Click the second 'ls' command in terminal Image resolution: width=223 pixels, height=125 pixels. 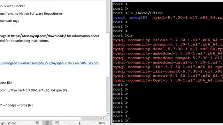click(130, 35)
